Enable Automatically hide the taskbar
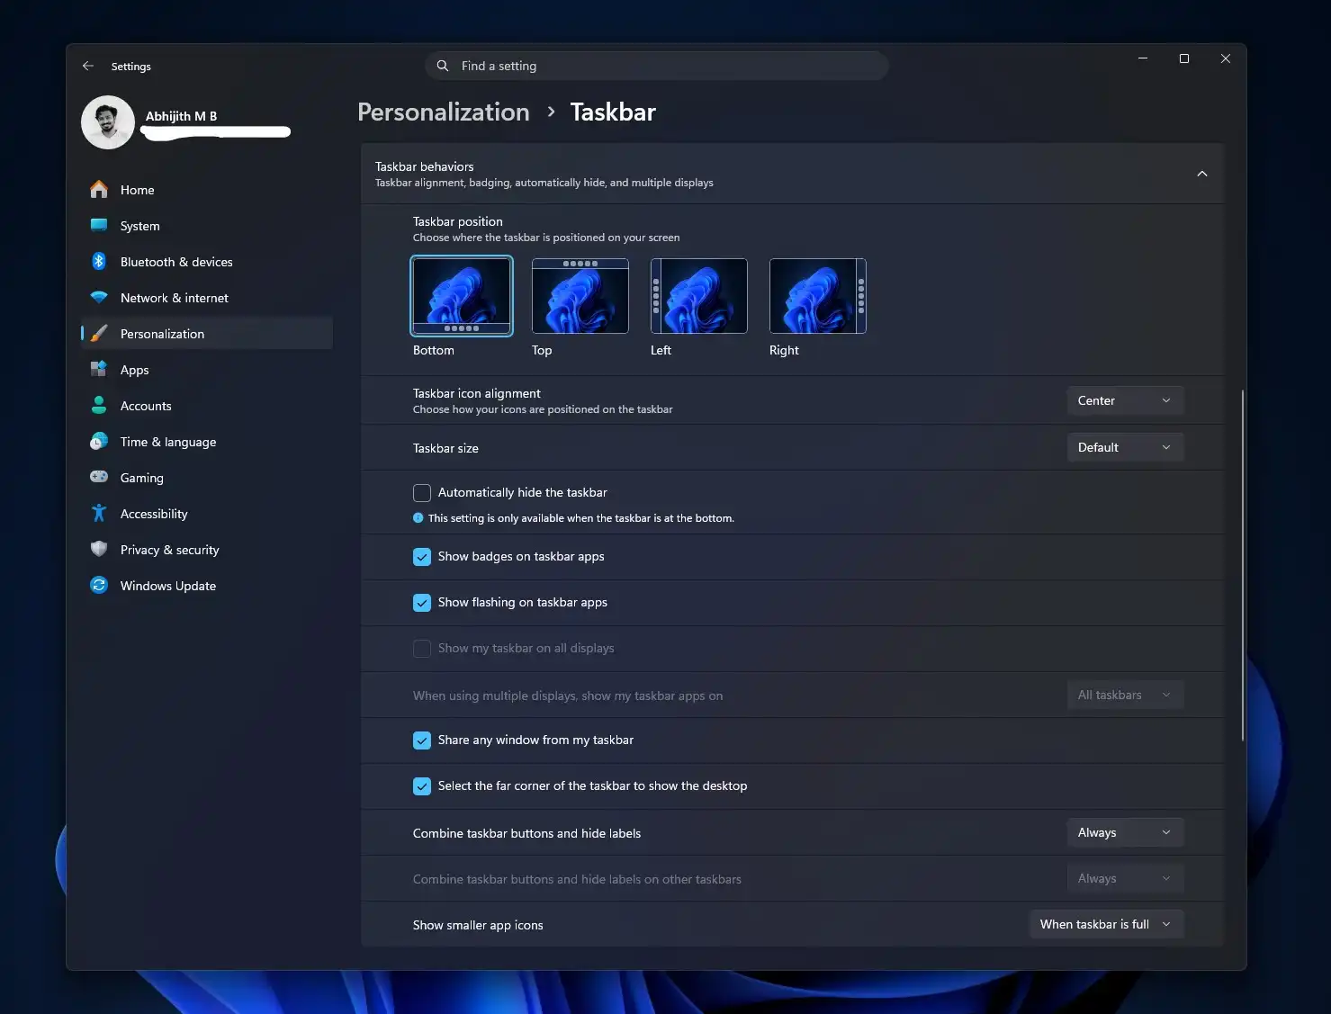Image resolution: width=1331 pixels, height=1014 pixels. [x=422, y=493]
